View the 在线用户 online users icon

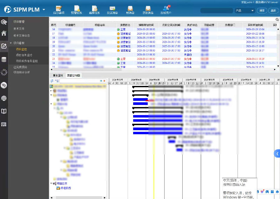(x=166, y=10)
